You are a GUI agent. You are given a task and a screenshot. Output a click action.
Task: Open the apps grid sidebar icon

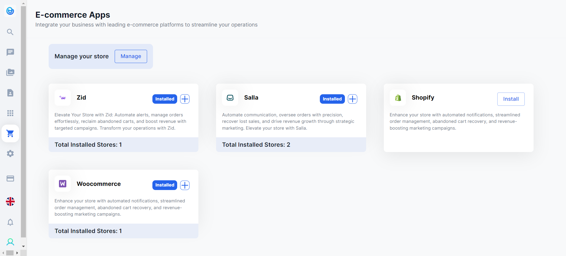click(10, 113)
